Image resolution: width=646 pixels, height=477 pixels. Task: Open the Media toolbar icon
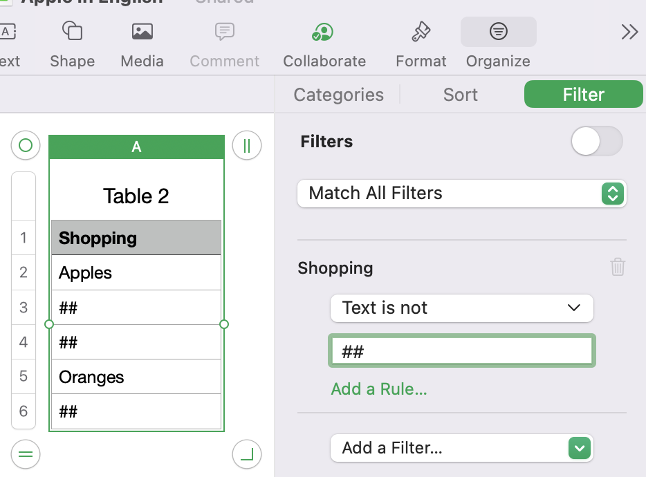(x=142, y=32)
